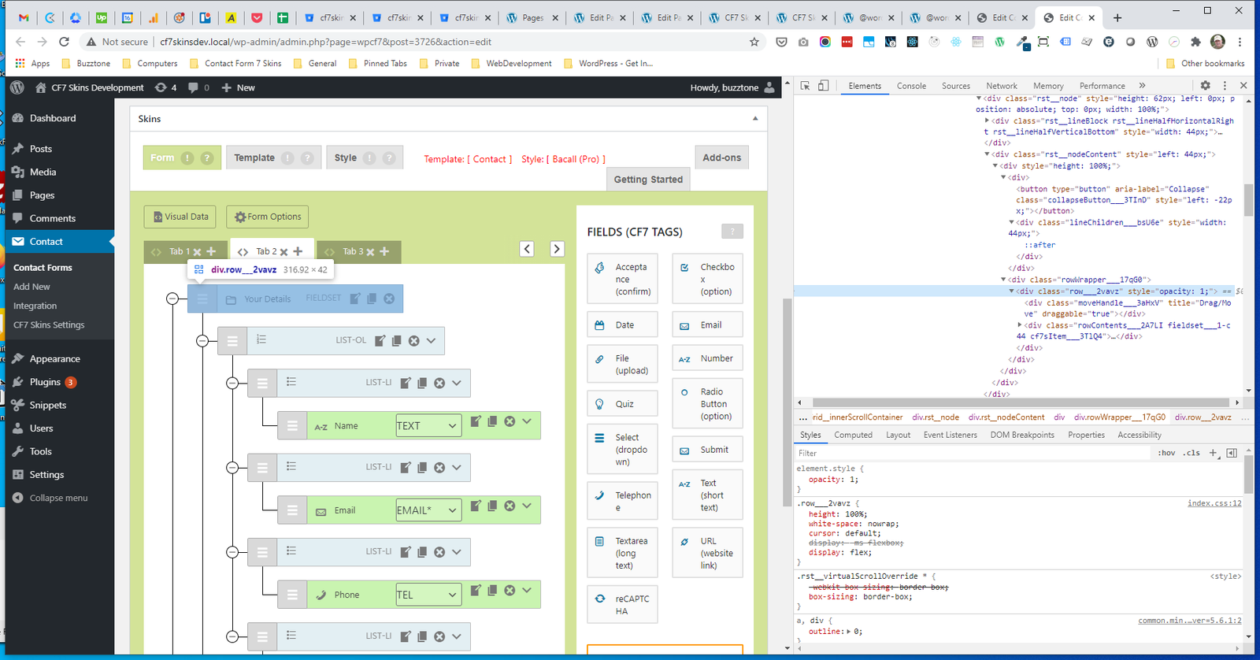This screenshot has width=1260, height=660.
Task: Click the DevTools inspect element picker
Action: click(806, 86)
